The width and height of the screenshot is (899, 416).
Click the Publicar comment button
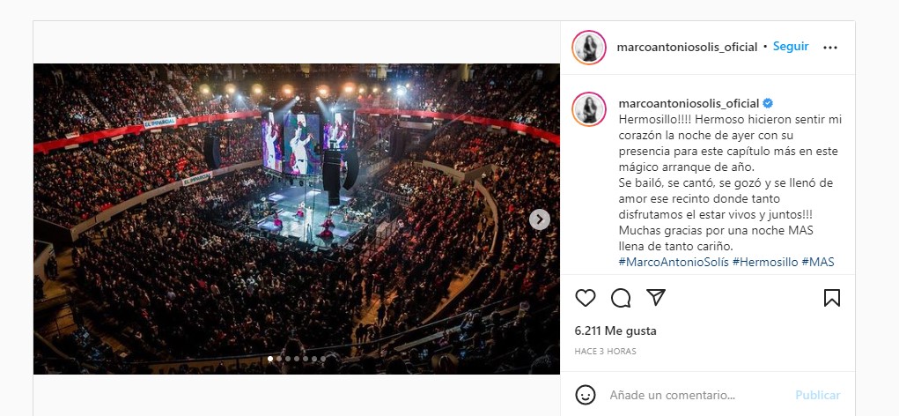coord(818,396)
